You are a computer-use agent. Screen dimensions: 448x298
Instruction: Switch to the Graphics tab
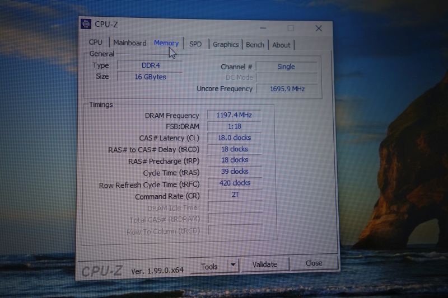[x=226, y=45]
